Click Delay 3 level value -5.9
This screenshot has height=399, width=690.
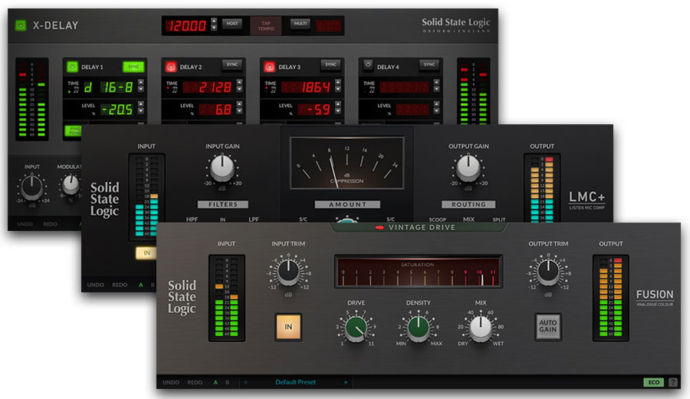[314, 109]
